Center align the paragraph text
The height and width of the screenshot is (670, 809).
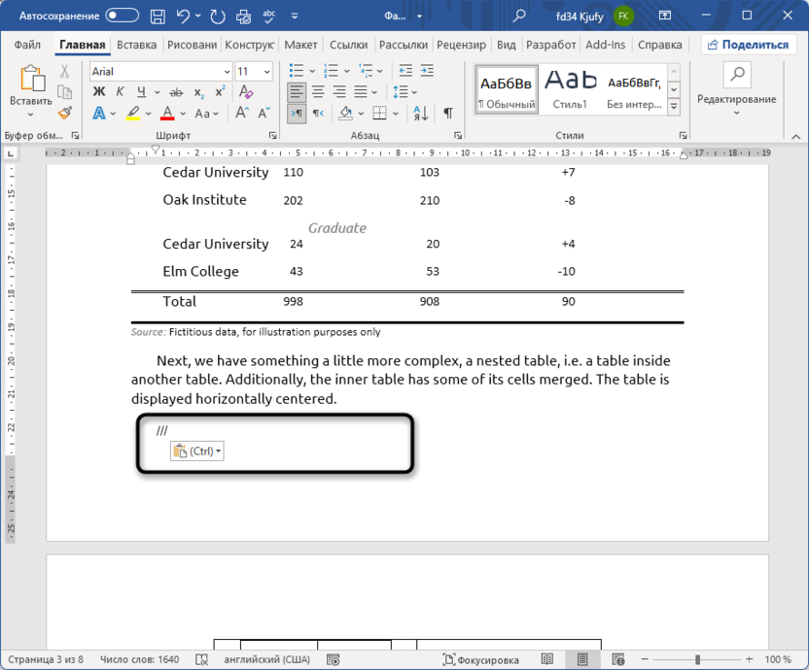coord(318,92)
